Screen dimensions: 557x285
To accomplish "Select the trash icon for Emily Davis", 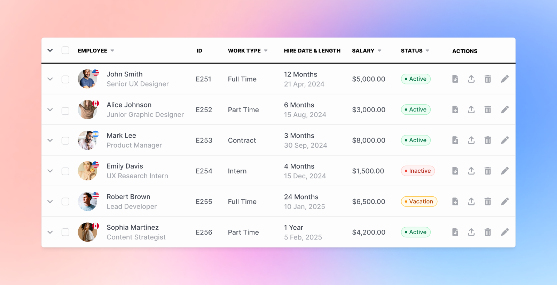I will coord(488,171).
